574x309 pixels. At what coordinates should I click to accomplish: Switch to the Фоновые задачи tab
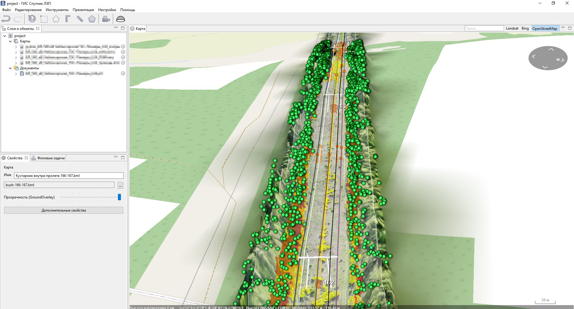[48, 158]
